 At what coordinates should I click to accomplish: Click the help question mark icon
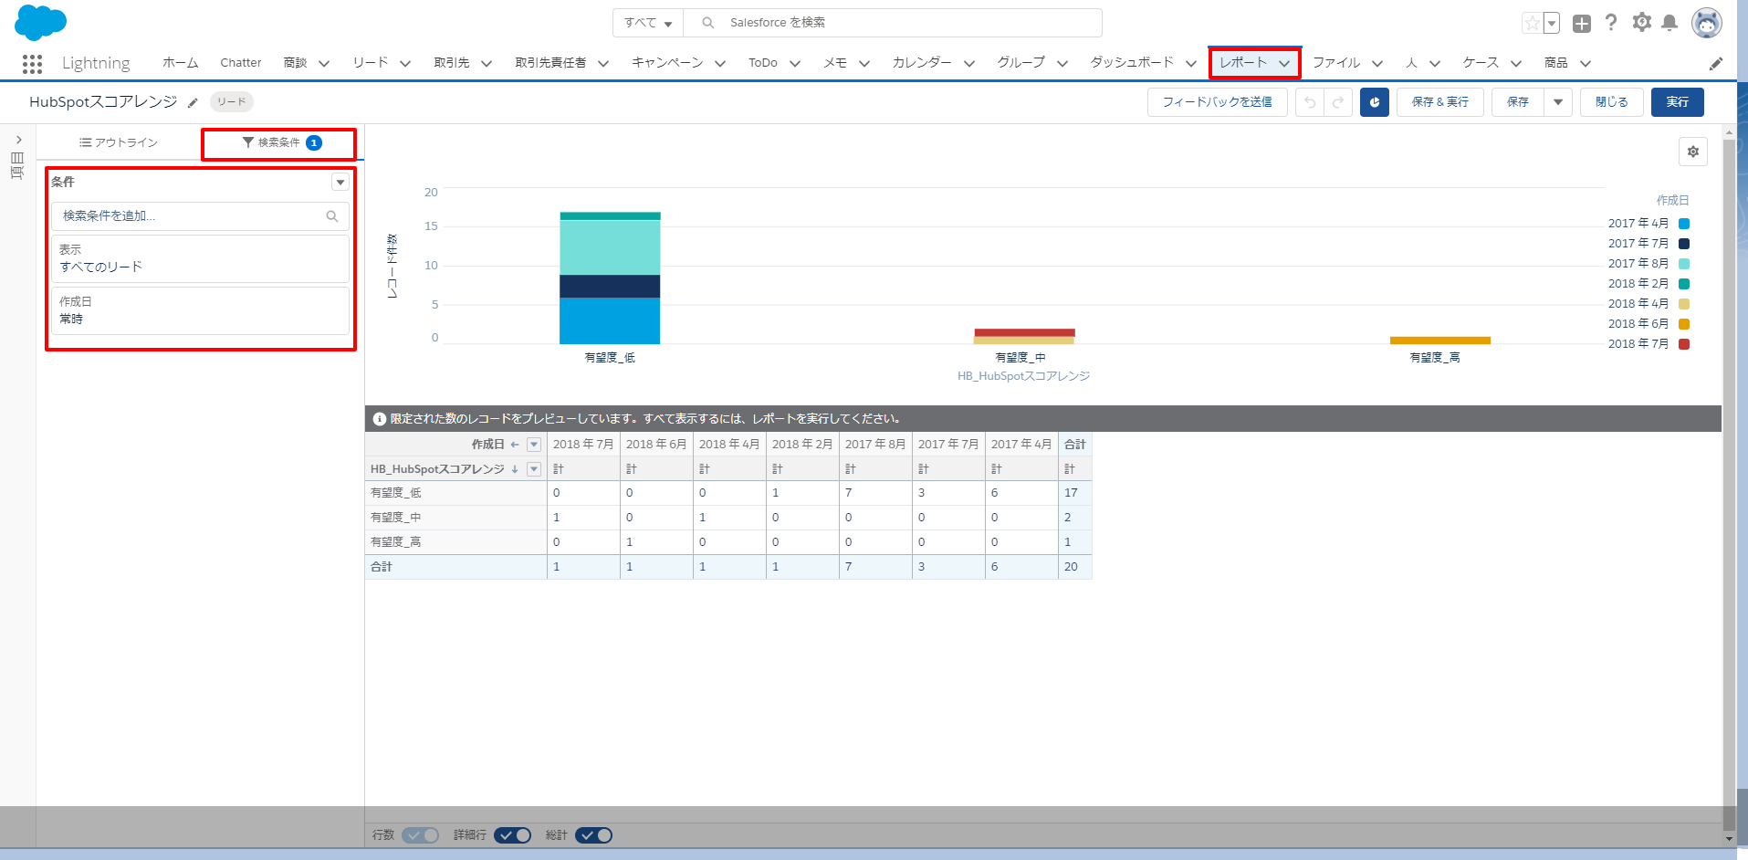[1611, 23]
